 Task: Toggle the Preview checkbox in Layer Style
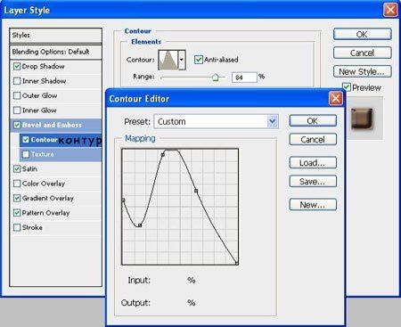click(x=347, y=87)
